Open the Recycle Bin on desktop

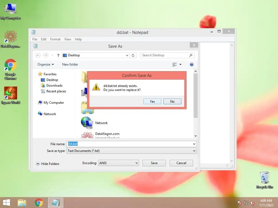pyautogui.click(x=264, y=180)
